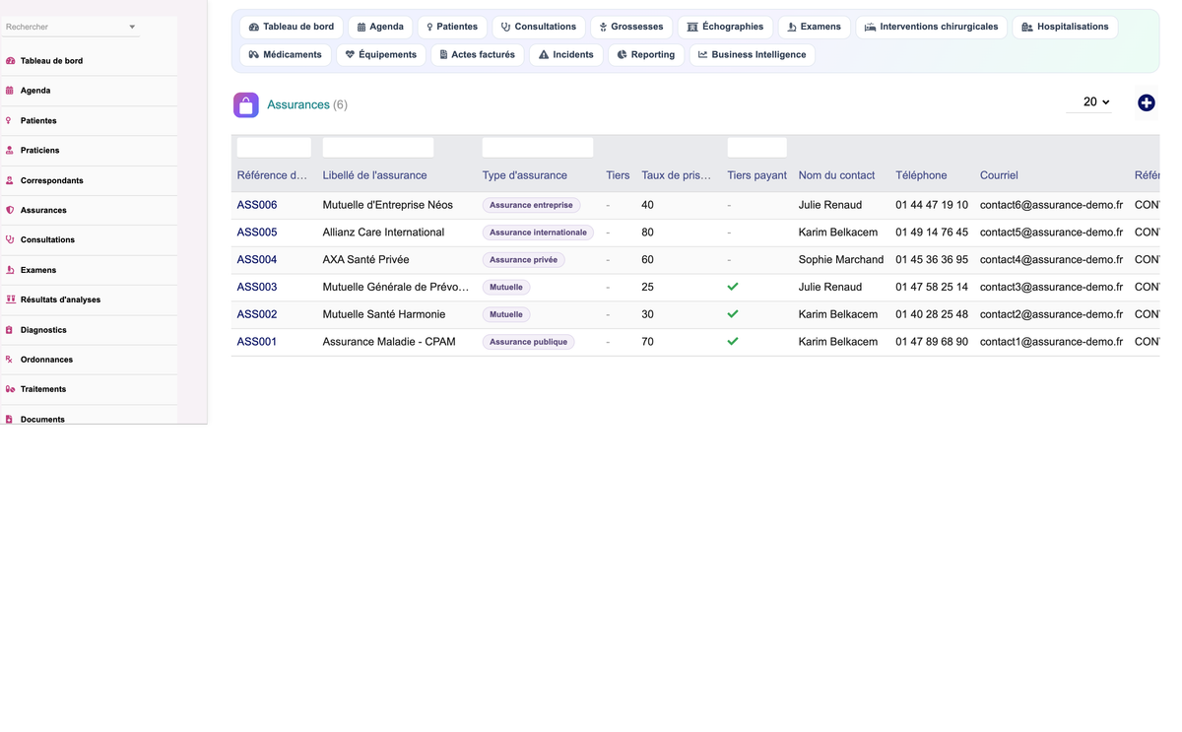Click the Diagnostics icon in sidebar
This screenshot has width=1182, height=732.
(10, 330)
